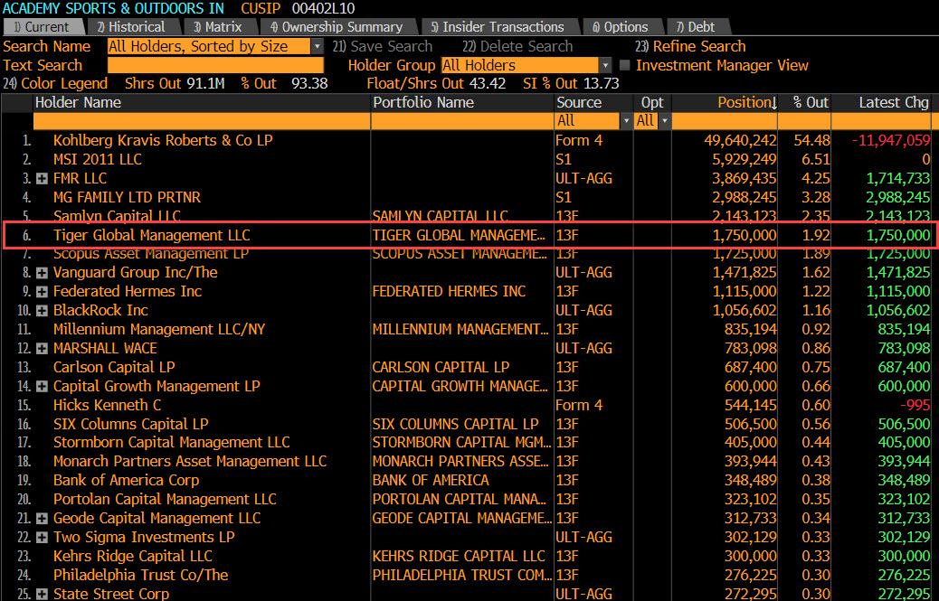Click the Delete Search button
Image resolution: width=939 pixels, height=601 pixels.
pyautogui.click(x=517, y=47)
